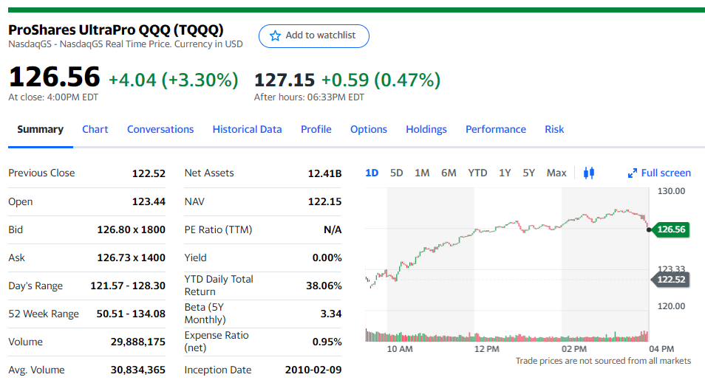Click the PE Ratio (TTM) label
705x380 pixels.
click(x=218, y=230)
